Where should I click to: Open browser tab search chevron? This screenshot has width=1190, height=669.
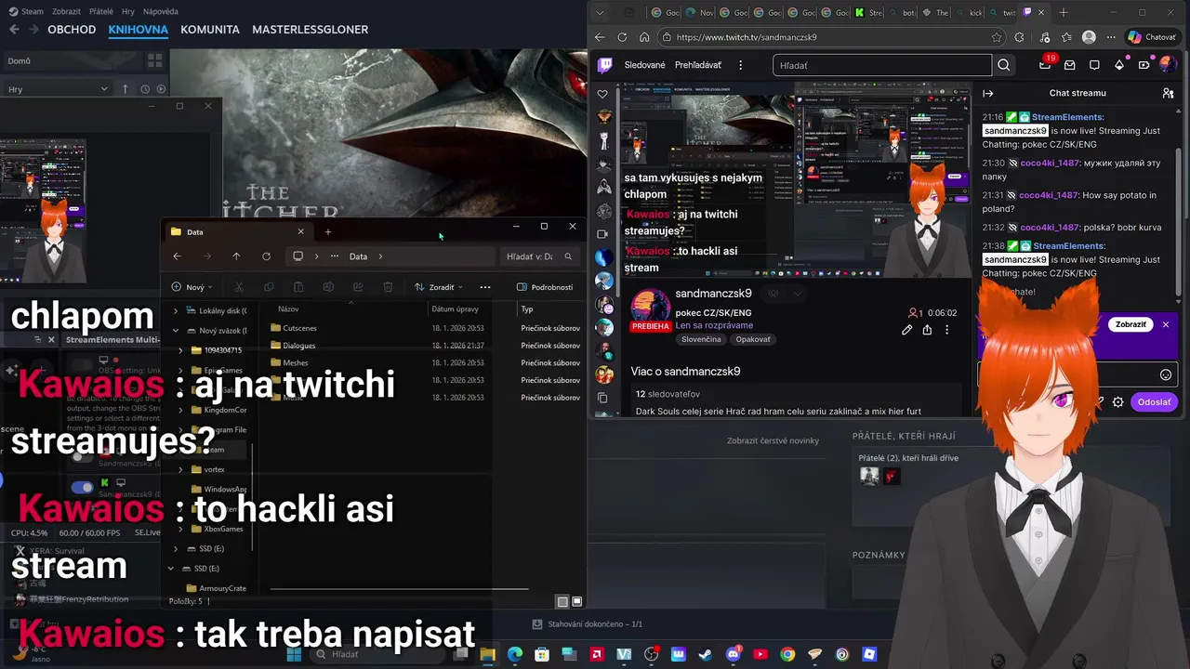[x=601, y=13]
